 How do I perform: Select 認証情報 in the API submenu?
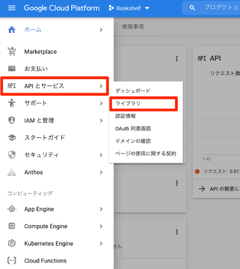click(x=125, y=116)
